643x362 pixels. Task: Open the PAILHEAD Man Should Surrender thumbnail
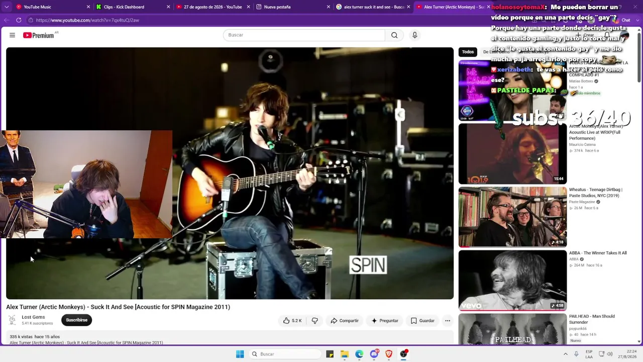[512, 329]
